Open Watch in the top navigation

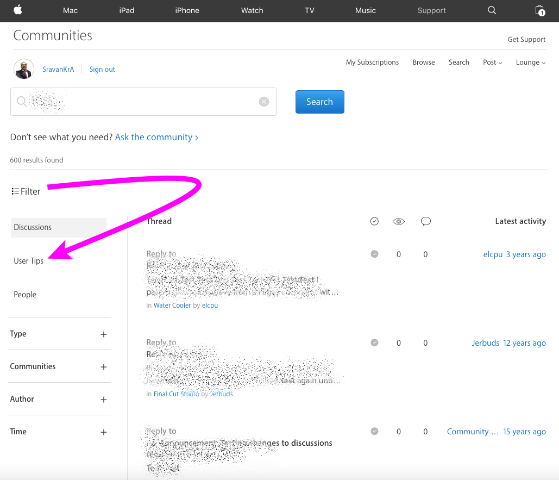[252, 10]
